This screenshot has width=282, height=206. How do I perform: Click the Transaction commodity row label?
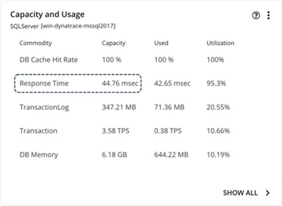point(38,131)
